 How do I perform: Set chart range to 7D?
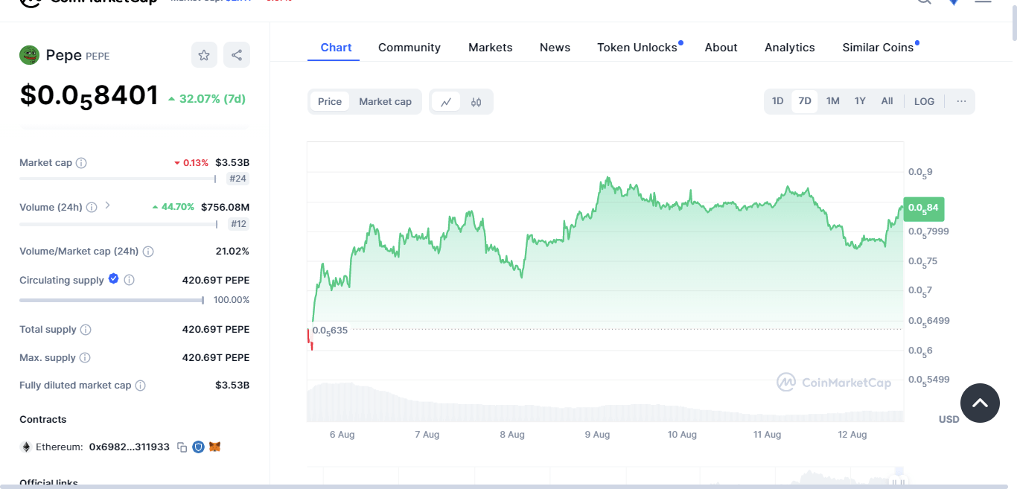tap(805, 101)
